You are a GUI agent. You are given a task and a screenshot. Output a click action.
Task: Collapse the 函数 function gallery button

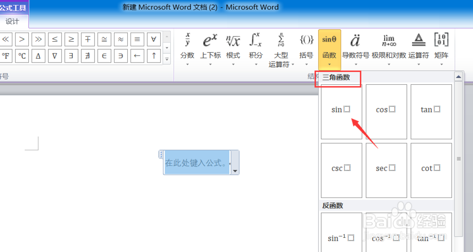(329, 50)
